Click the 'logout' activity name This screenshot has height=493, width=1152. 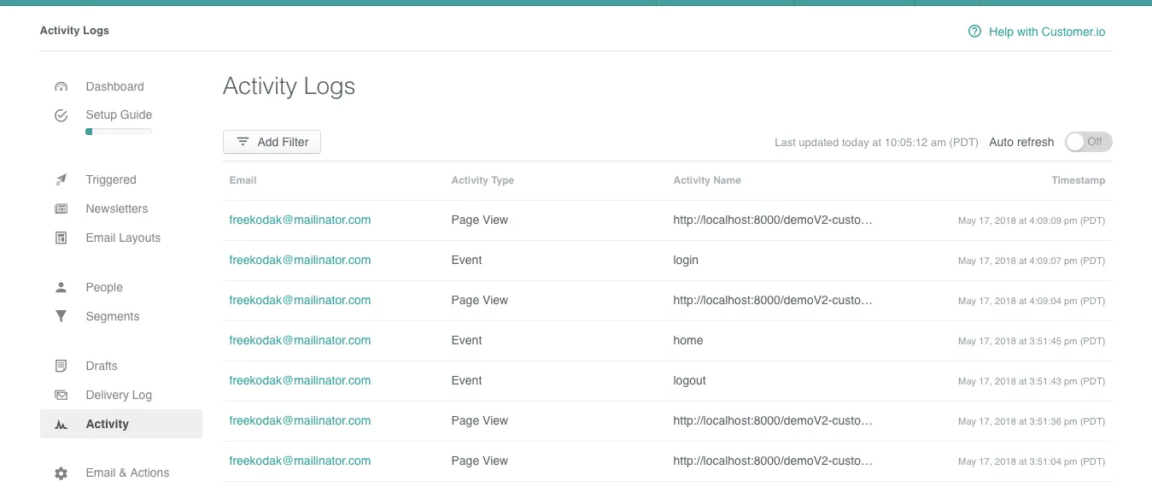click(x=690, y=381)
